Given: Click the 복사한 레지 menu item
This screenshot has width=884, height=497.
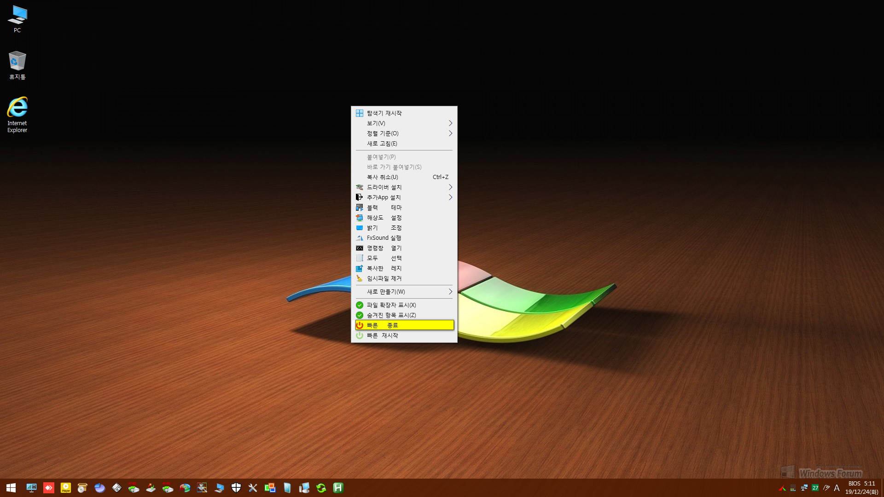Looking at the screenshot, I should 404,268.
